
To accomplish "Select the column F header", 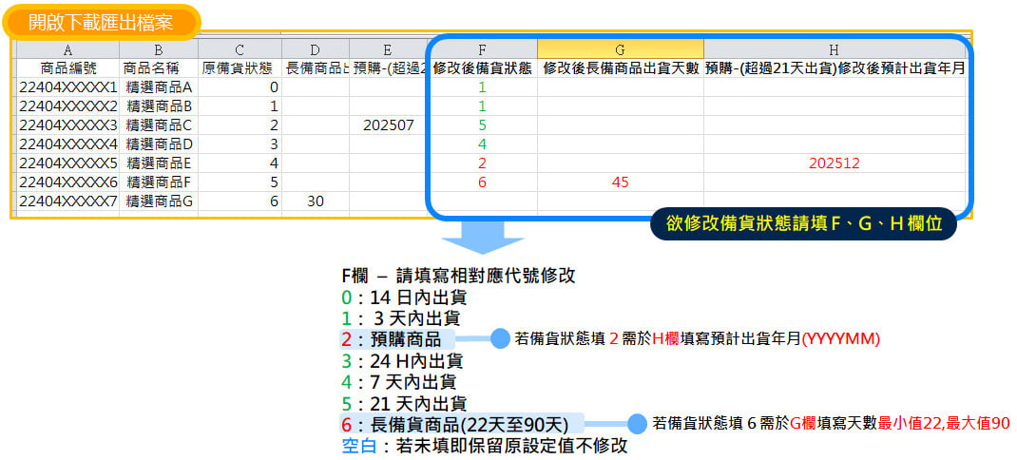I will (x=482, y=49).
